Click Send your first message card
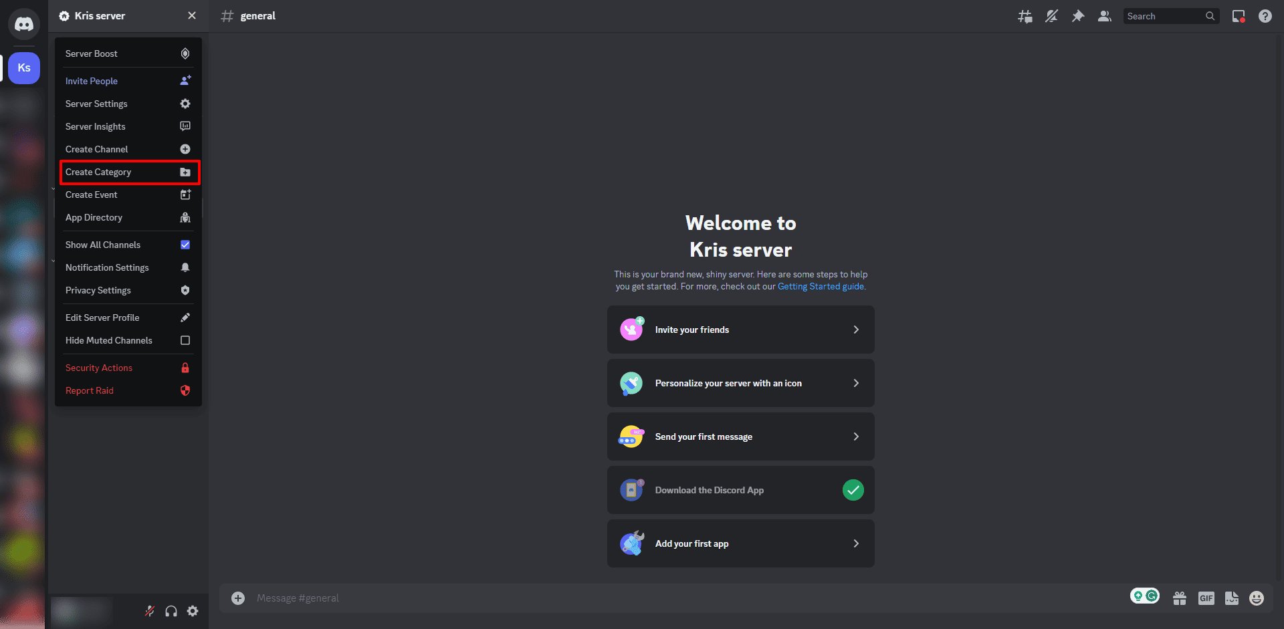This screenshot has width=1284, height=629. (x=741, y=436)
